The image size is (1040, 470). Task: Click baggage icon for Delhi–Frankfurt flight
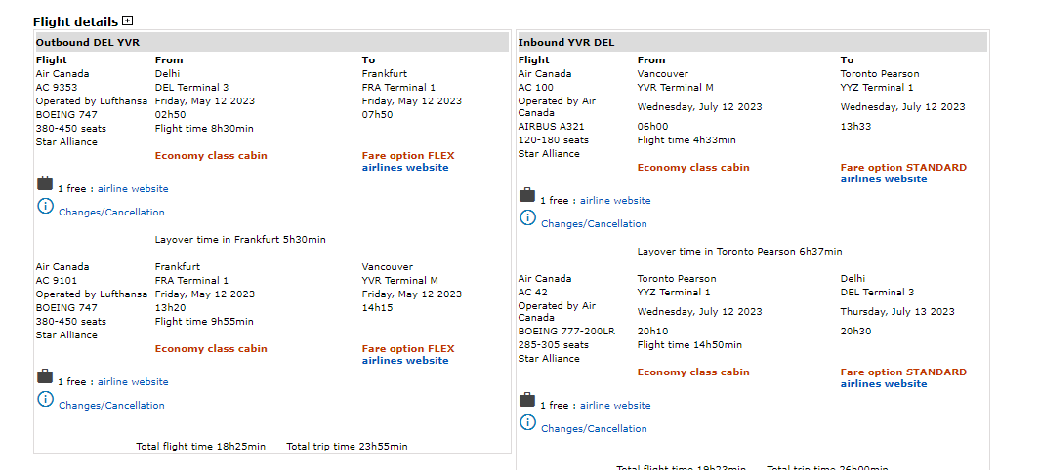tap(45, 183)
